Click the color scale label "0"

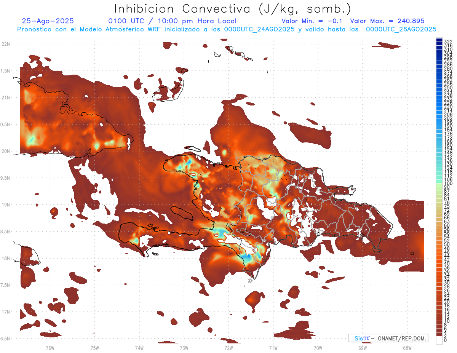coord(446,340)
